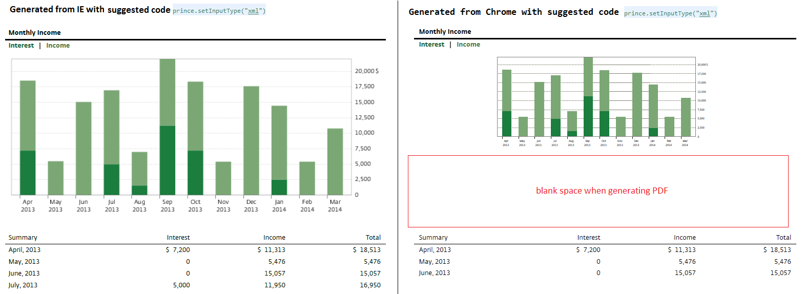Screen dimensions: 805x294
Task: Click the underlined xml text in the Chrome heading
Action: (705, 13)
